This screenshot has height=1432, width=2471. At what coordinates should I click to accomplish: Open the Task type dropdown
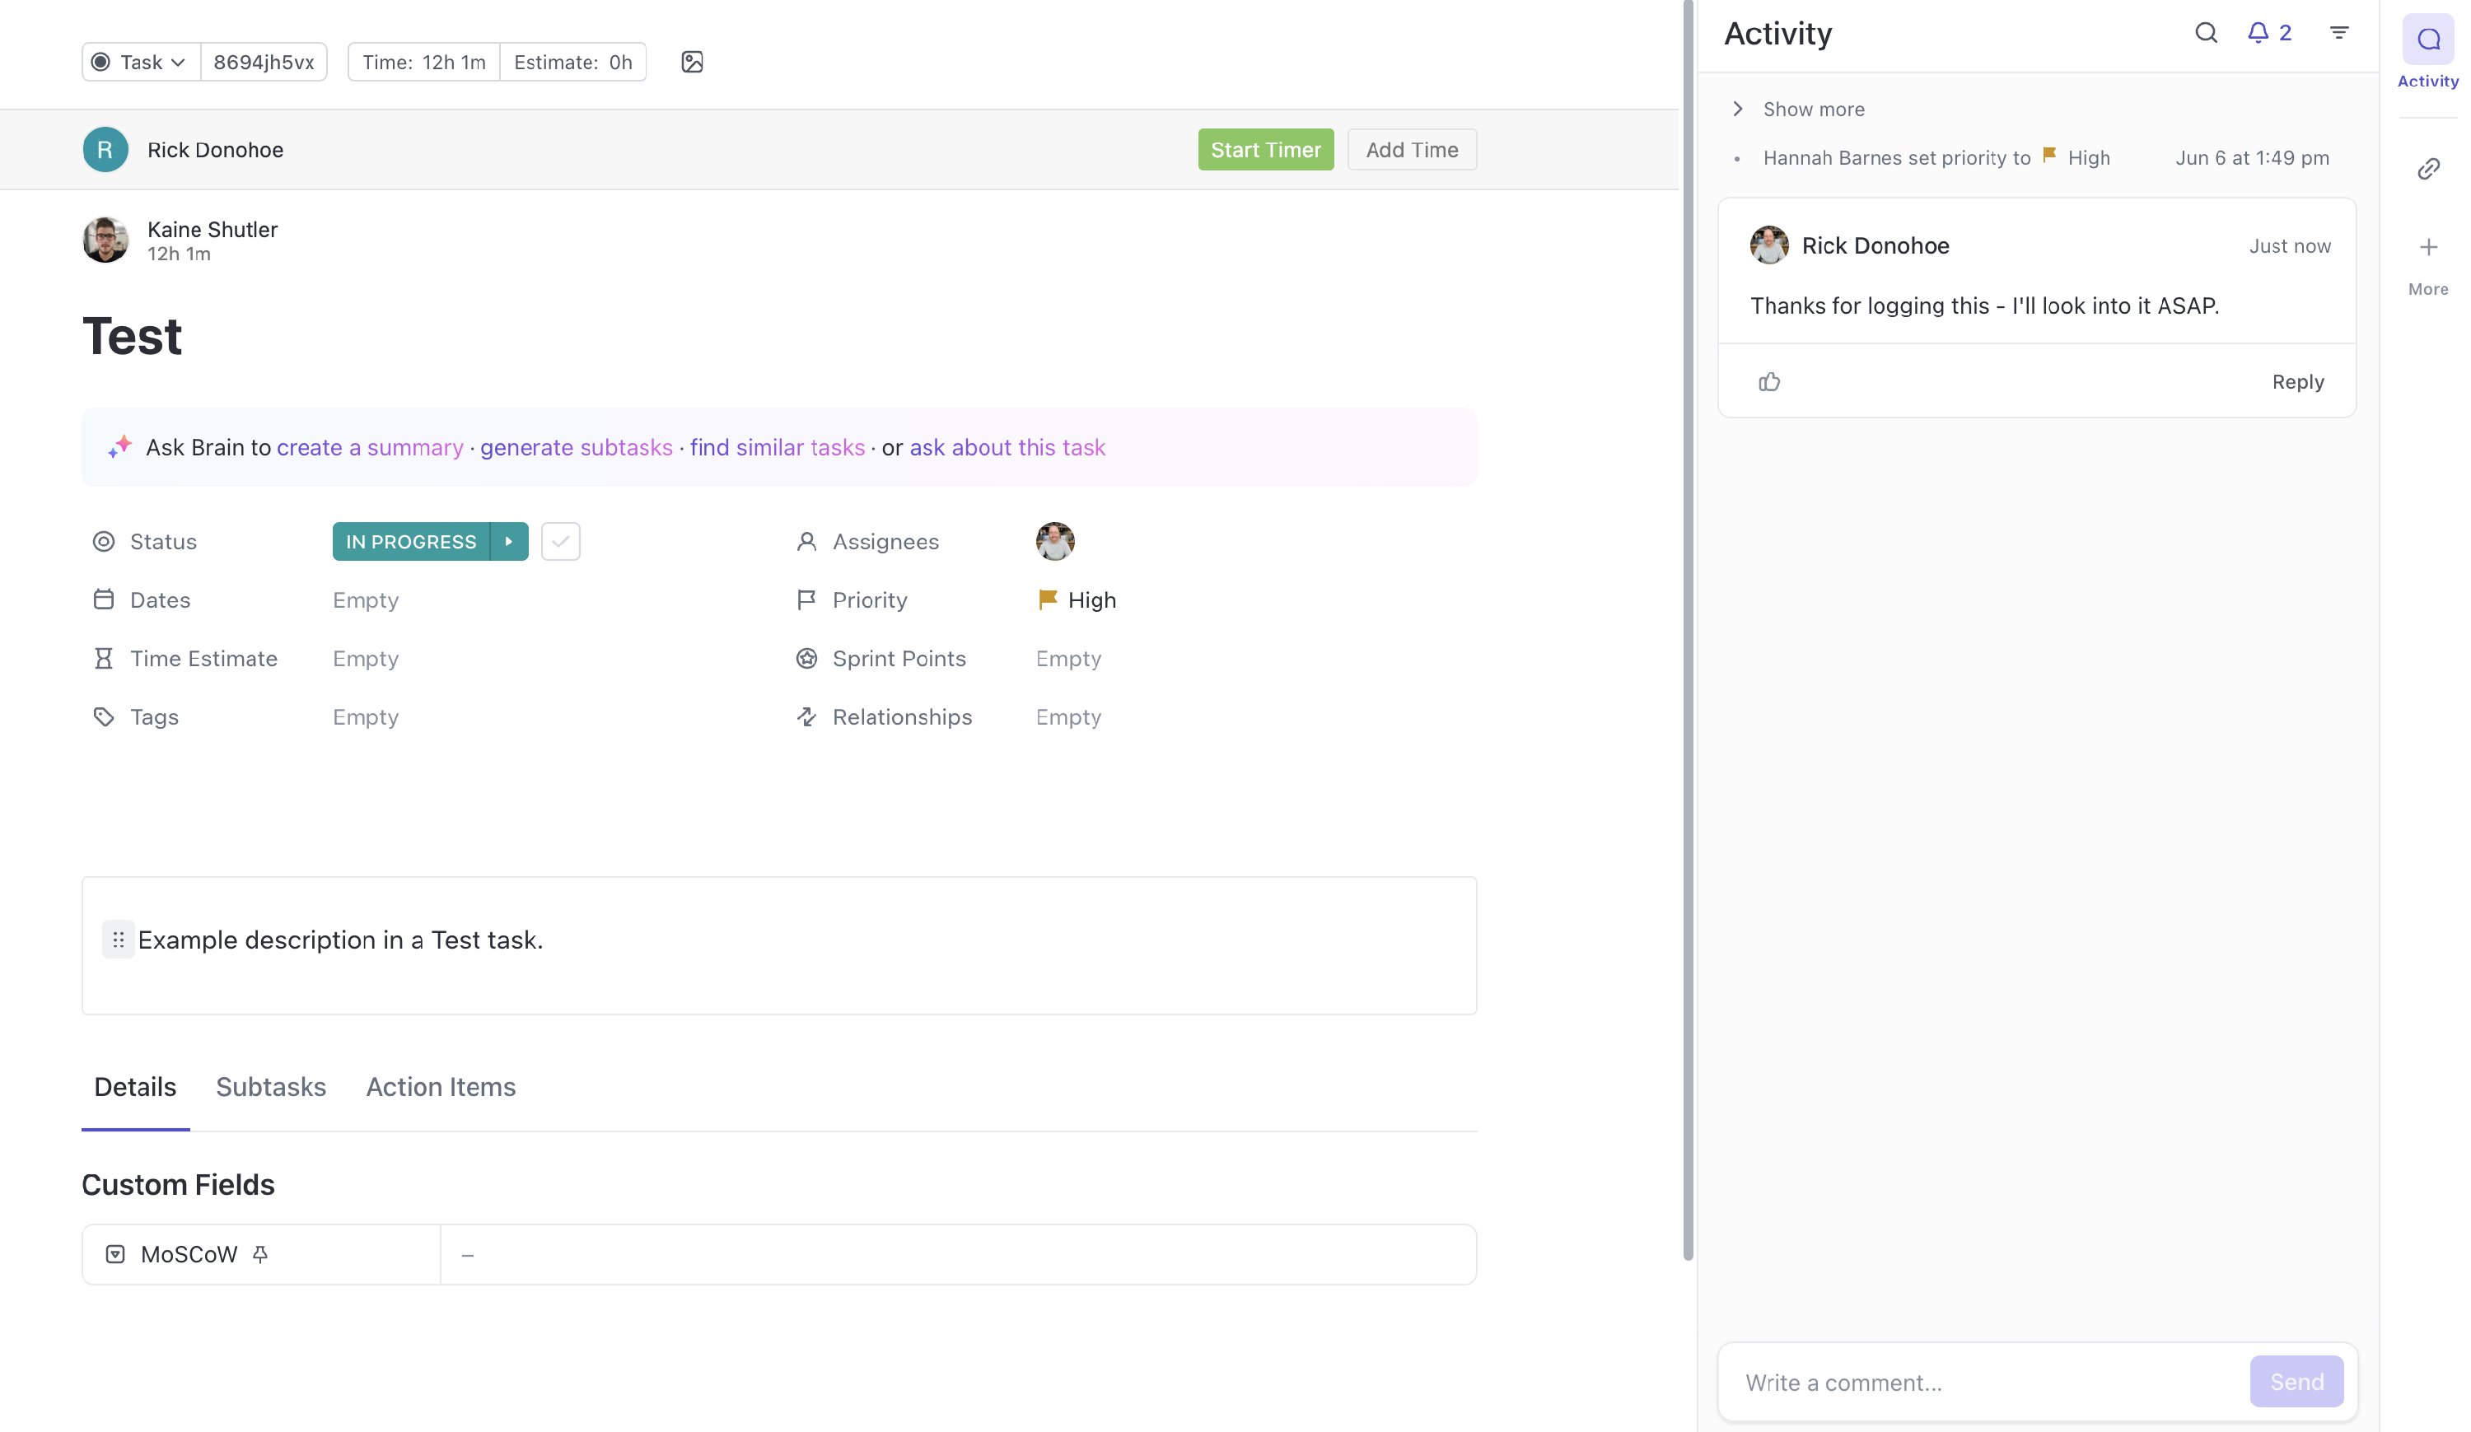click(x=140, y=62)
